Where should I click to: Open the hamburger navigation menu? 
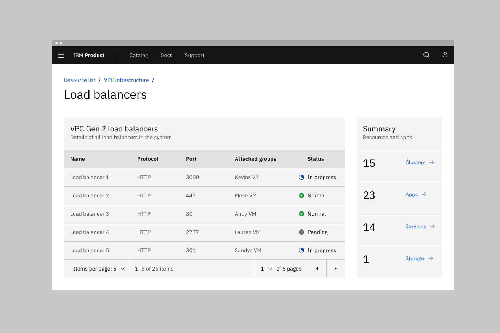(x=61, y=55)
